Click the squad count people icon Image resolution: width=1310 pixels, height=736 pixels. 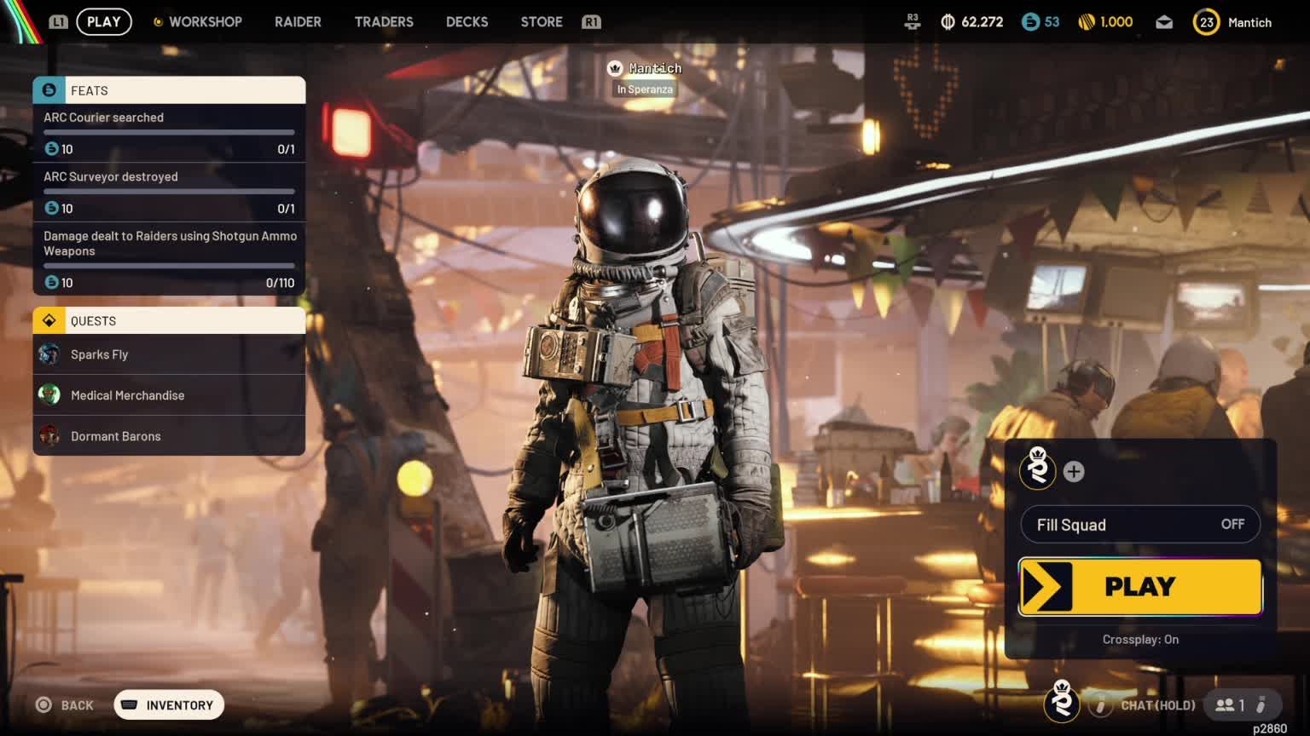[x=1225, y=705]
